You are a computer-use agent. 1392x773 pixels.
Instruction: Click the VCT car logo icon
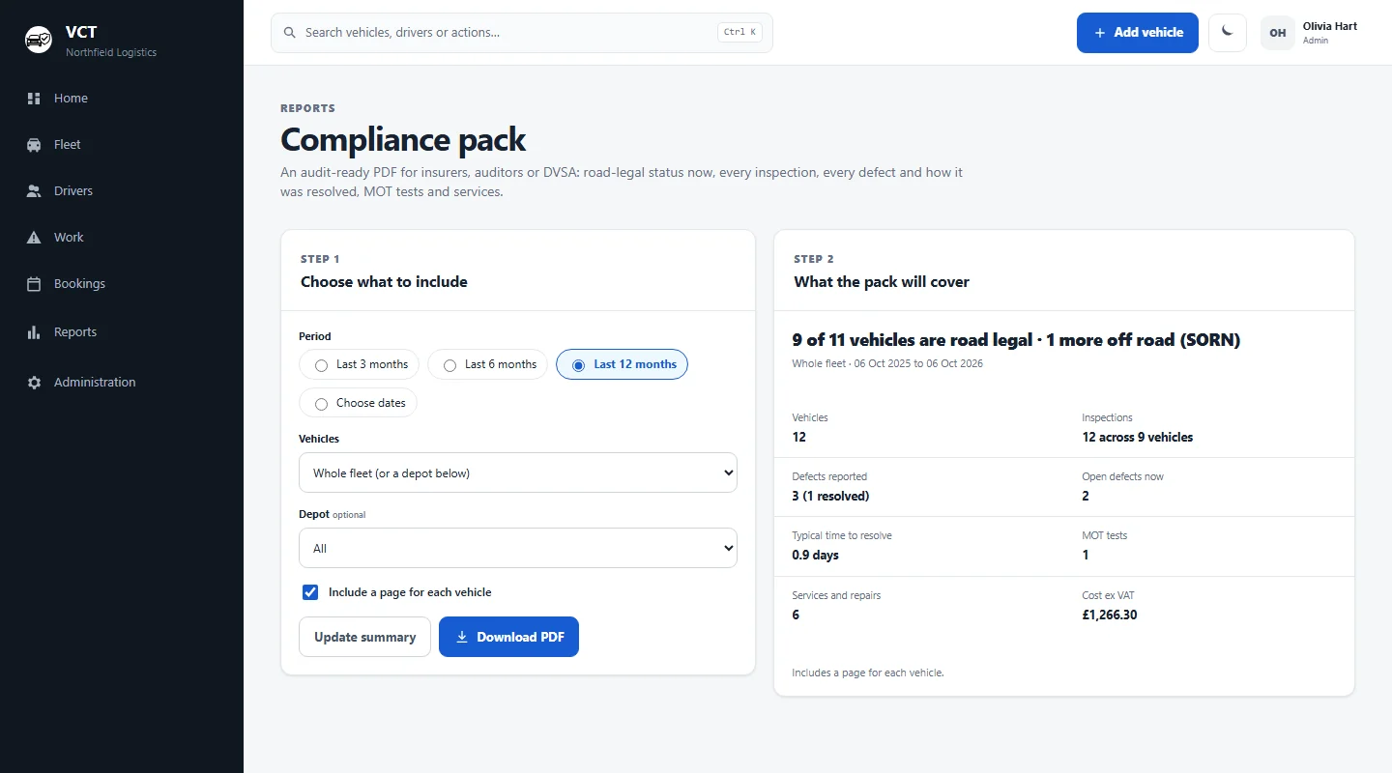coord(39,40)
